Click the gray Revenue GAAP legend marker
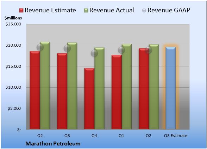Screen dimensions: 207x149 [144, 11]
